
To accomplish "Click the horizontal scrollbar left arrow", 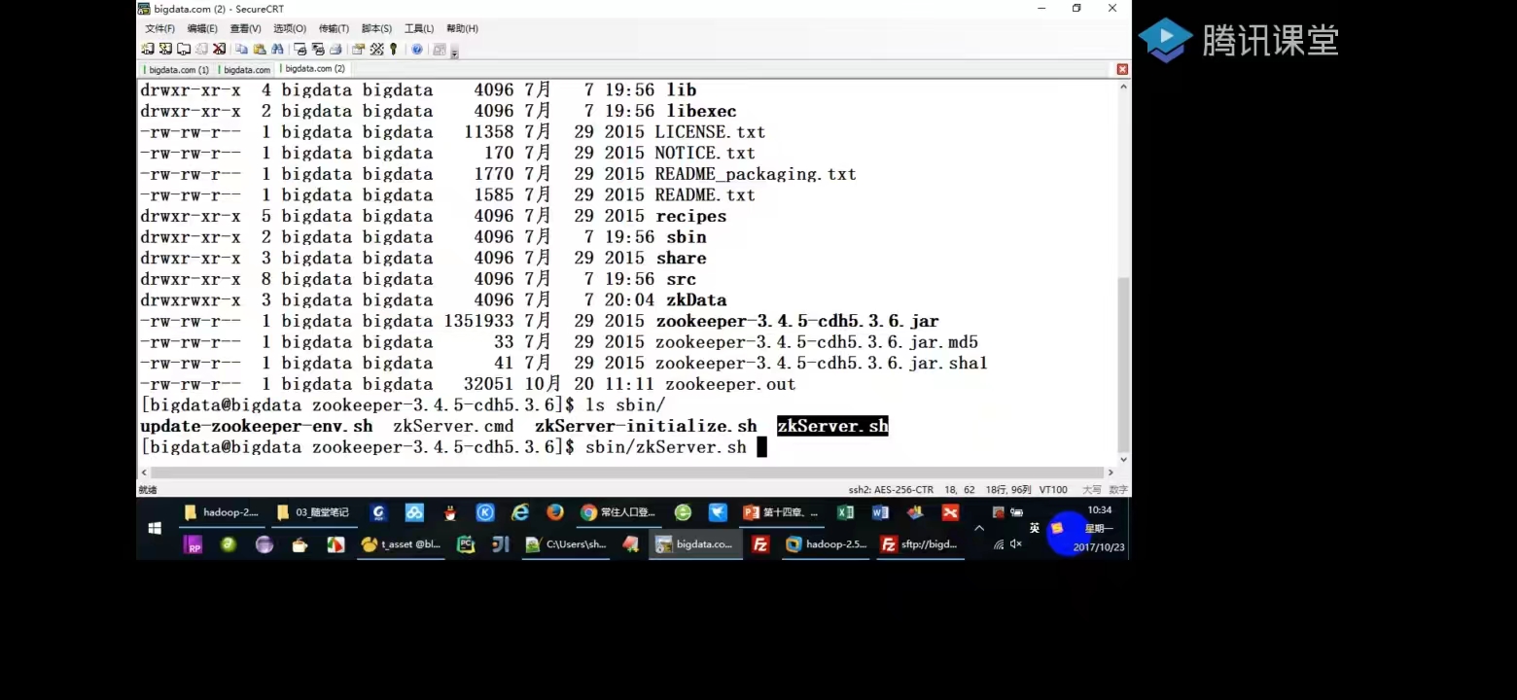I will tap(144, 472).
